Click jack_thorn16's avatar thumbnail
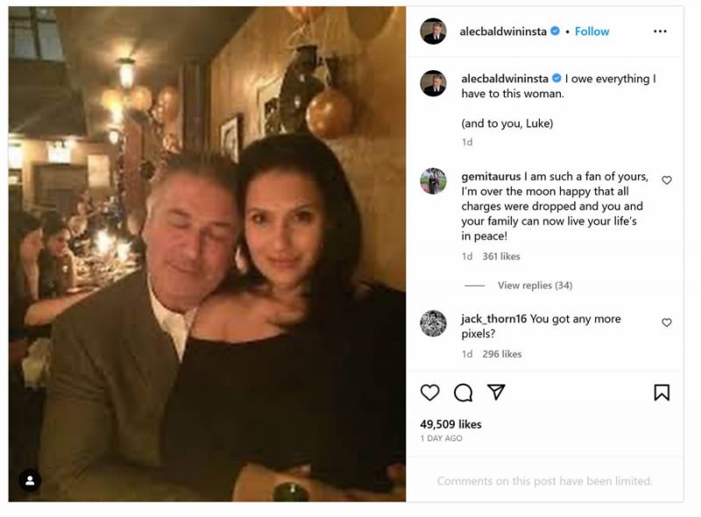The width and height of the screenshot is (701, 517). point(433,323)
